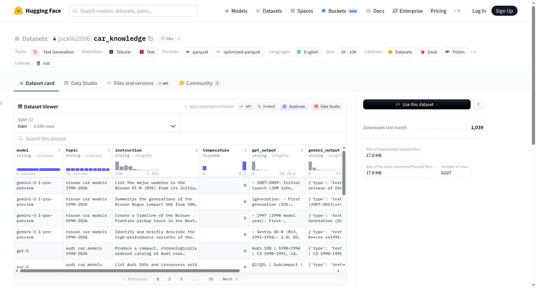Select the 1K - 10K size tag

(x=348, y=52)
